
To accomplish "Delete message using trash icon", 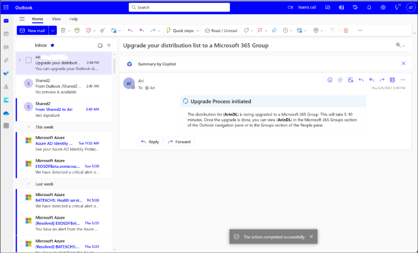I will pyautogui.click(x=63, y=31).
